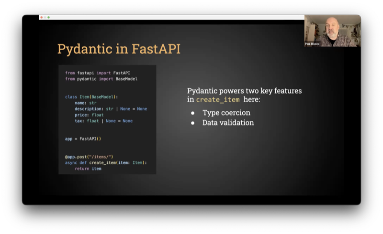Click the 'class Item(BaseModel):' code line
Image resolution: width=383 pixels, height=234 pixels.
pos(91,97)
